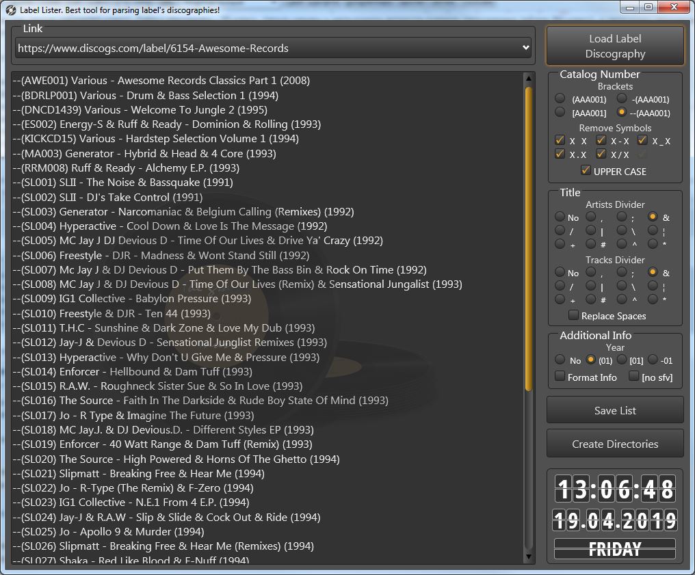Click the Create Directories button
This screenshot has width=695, height=575.
[x=615, y=444]
